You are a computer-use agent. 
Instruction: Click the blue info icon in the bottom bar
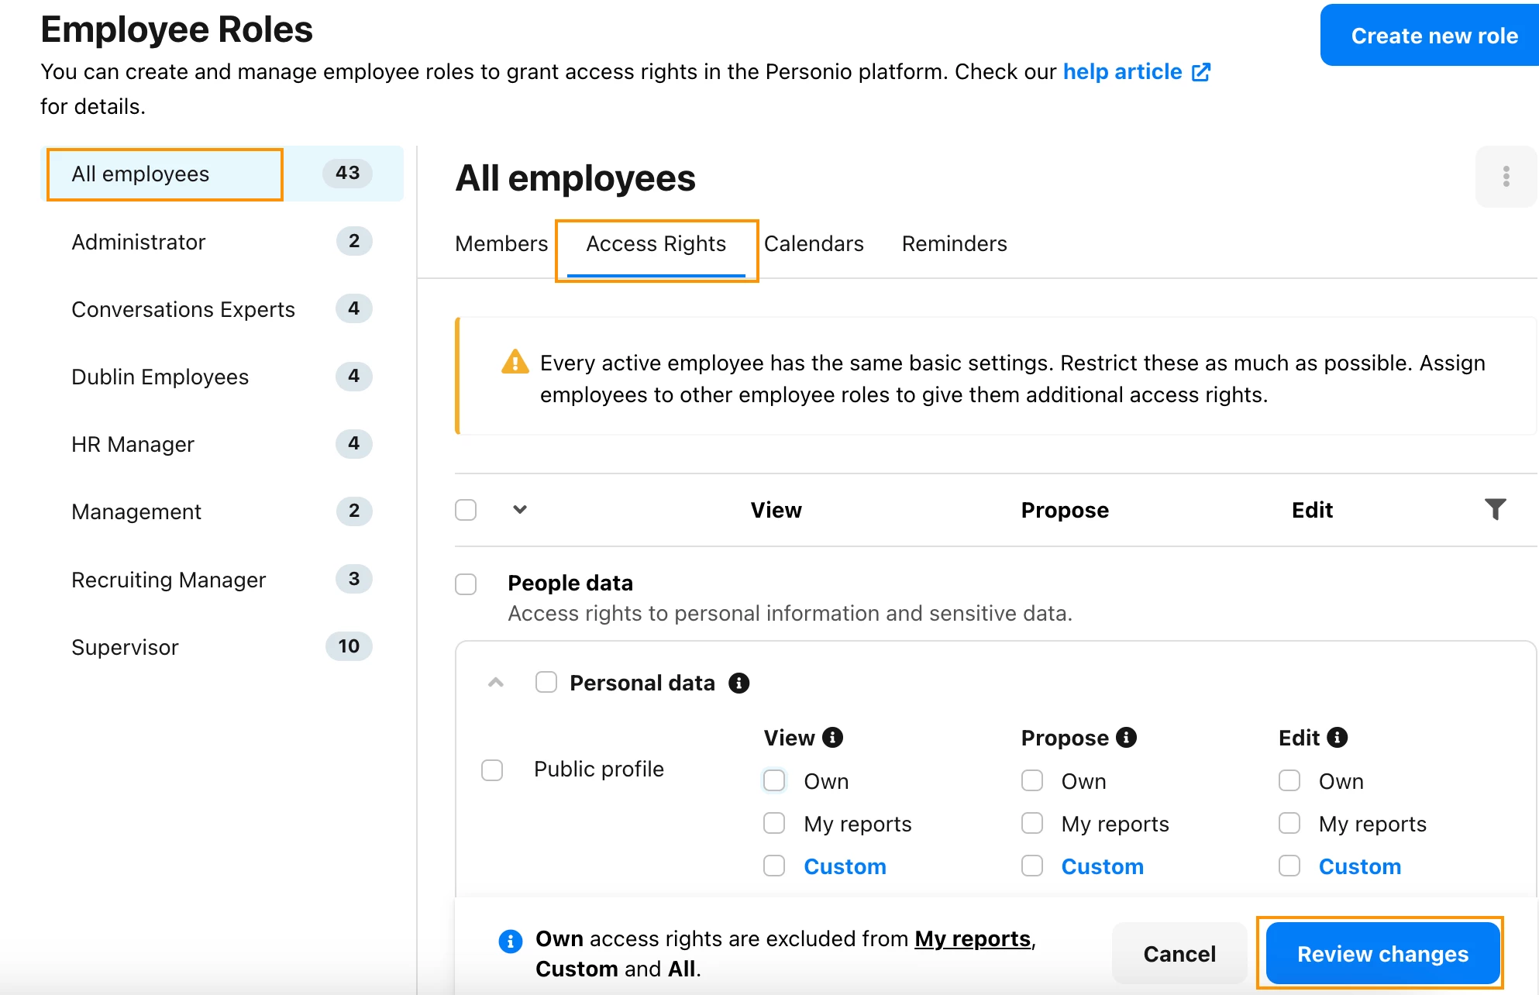pos(510,941)
